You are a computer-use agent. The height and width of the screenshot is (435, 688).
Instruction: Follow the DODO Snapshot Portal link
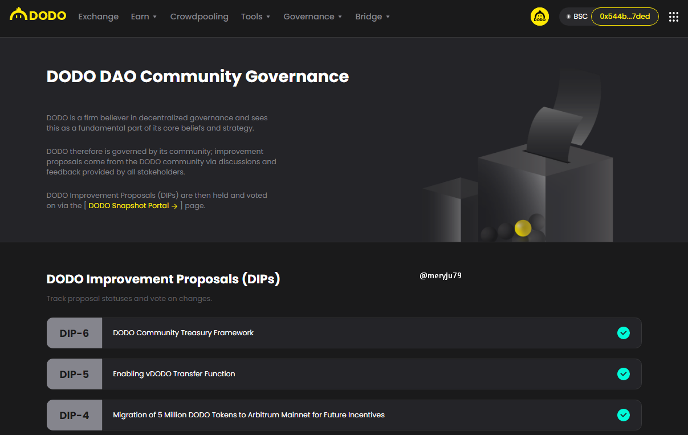click(x=133, y=206)
